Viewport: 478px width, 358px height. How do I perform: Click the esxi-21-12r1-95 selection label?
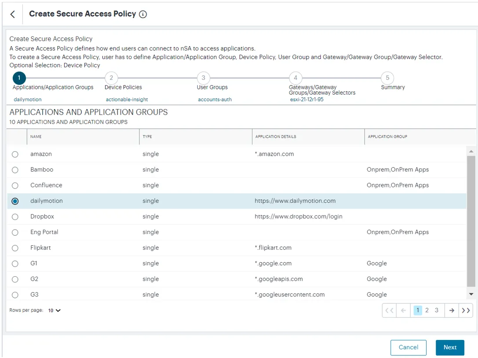307,99
